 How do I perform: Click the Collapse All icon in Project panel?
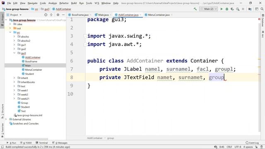51,15
